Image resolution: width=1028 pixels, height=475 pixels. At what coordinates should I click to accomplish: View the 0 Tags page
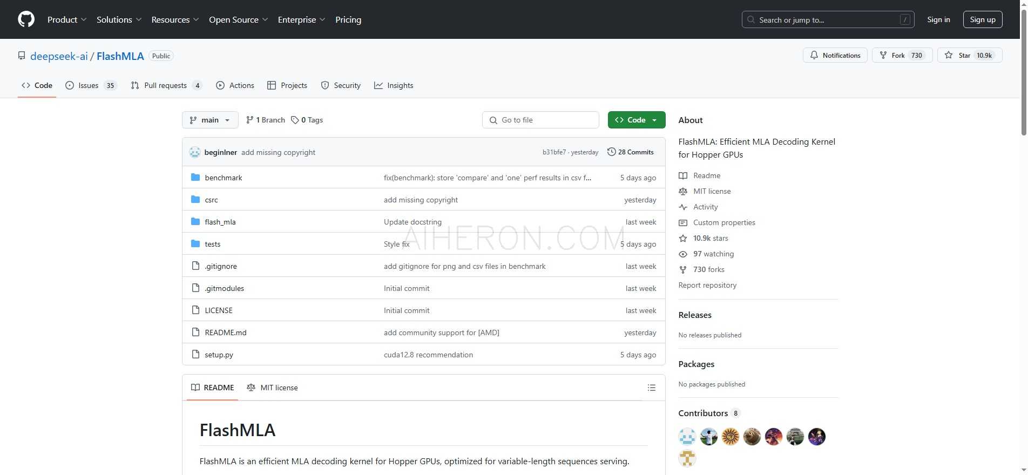click(307, 120)
